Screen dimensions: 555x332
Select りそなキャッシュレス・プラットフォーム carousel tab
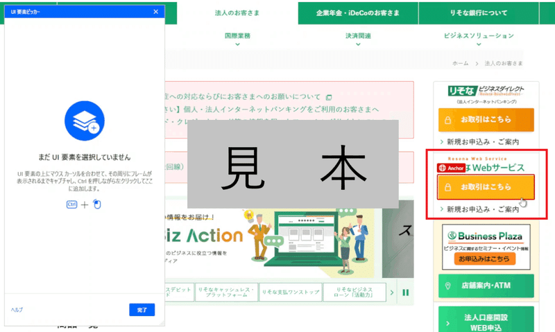pyautogui.click(x=226, y=292)
